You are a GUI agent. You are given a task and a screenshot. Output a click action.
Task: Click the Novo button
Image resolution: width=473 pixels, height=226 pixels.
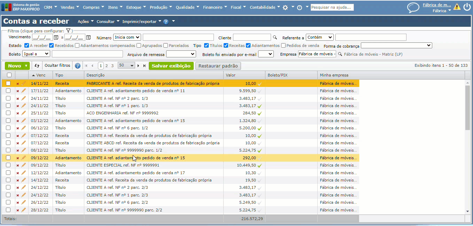(14, 66)
